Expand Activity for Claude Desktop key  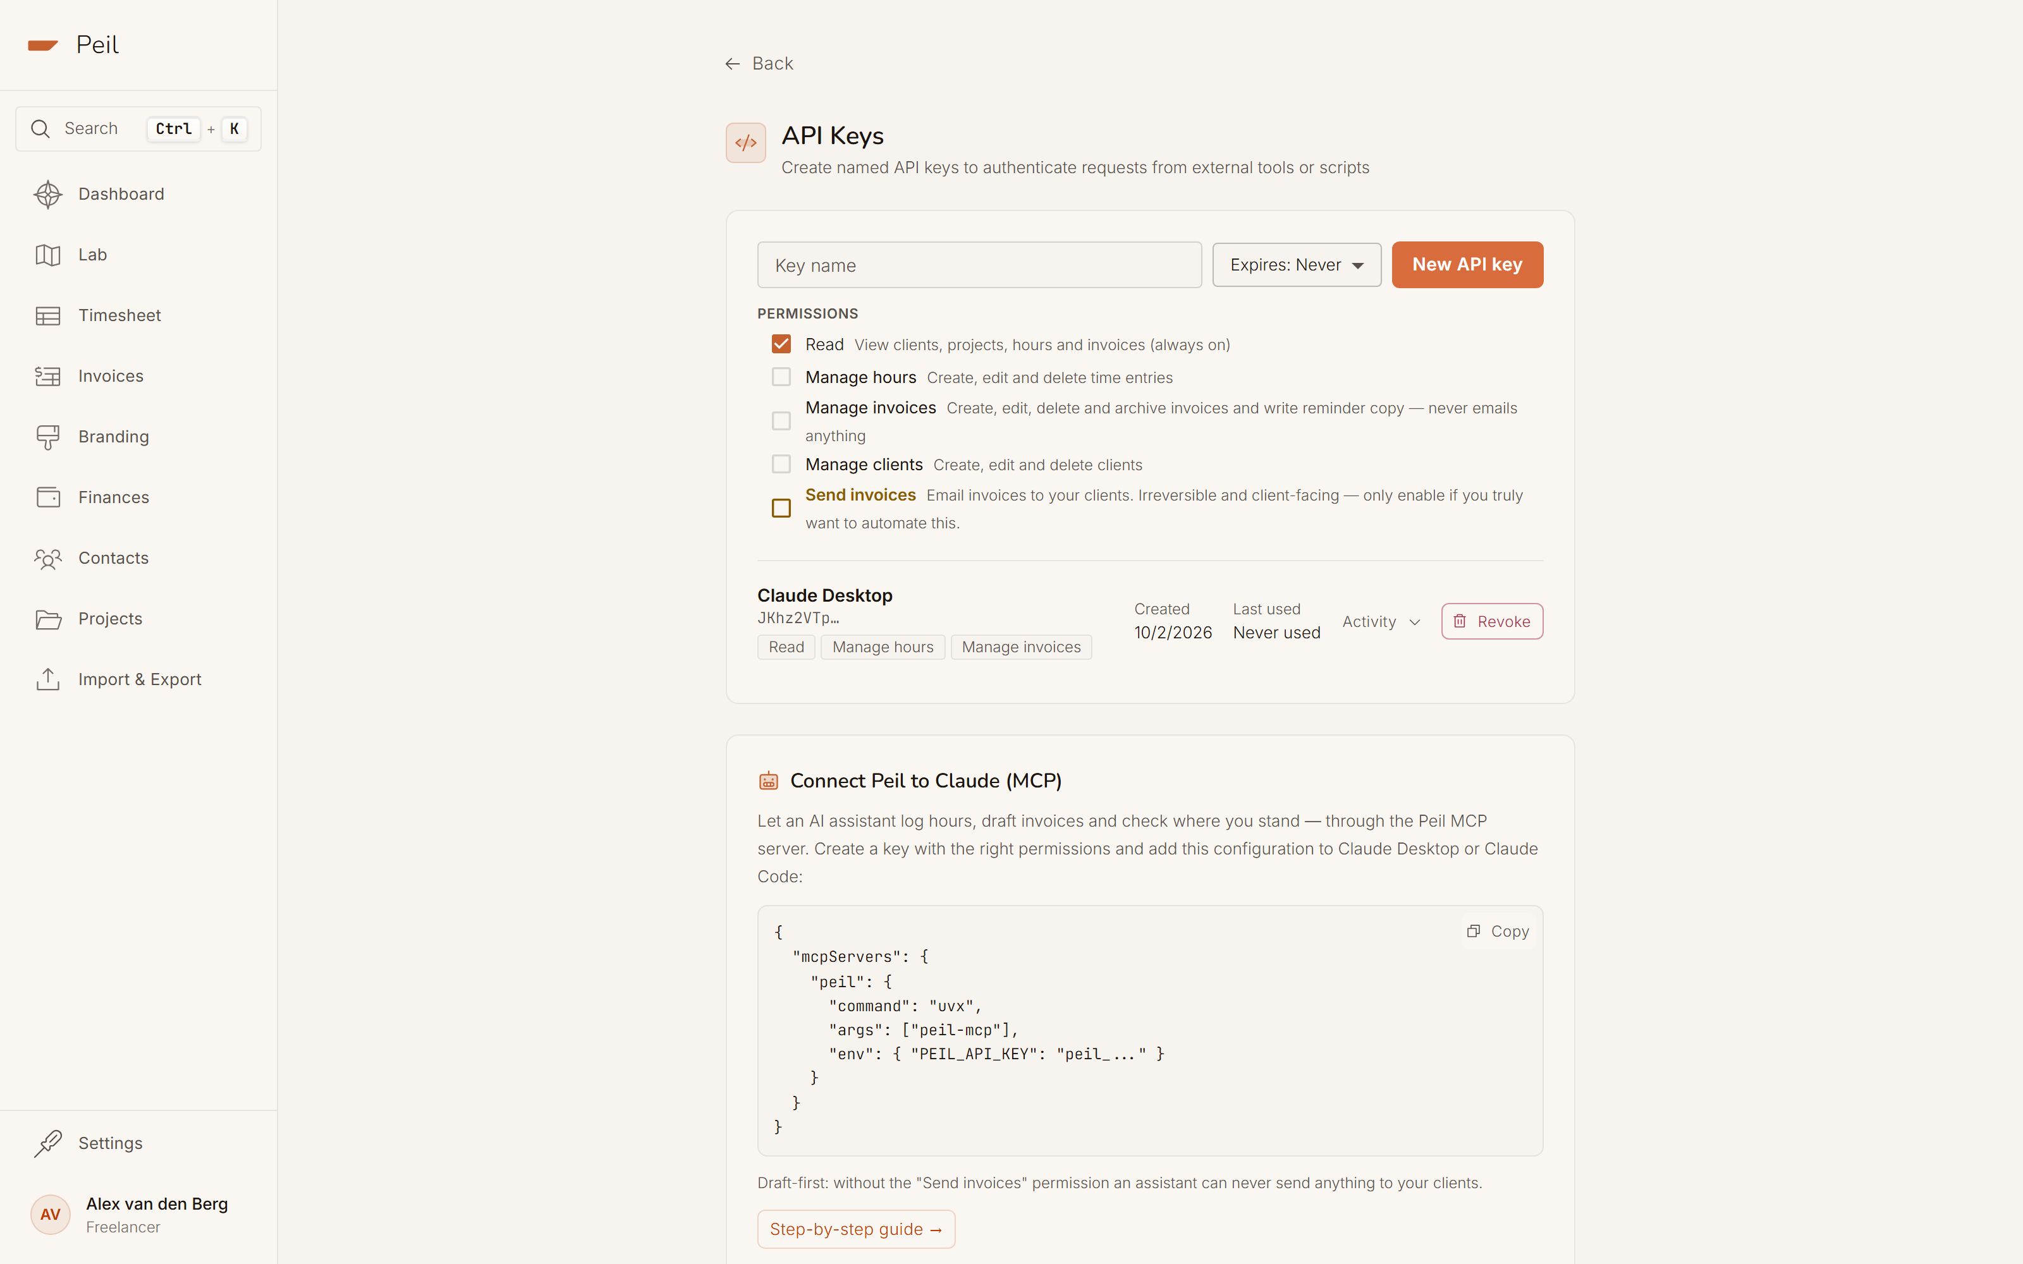(x=1381, y=621)
